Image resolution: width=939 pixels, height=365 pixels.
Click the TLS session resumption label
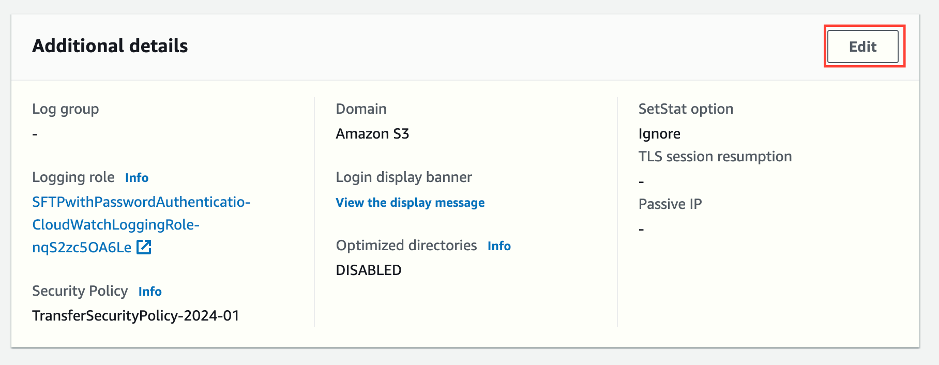click(x=715, y=157)
